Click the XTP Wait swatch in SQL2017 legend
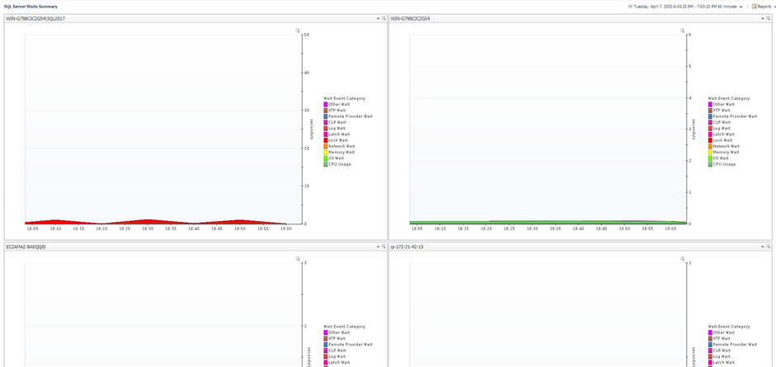 coord(326,111)
